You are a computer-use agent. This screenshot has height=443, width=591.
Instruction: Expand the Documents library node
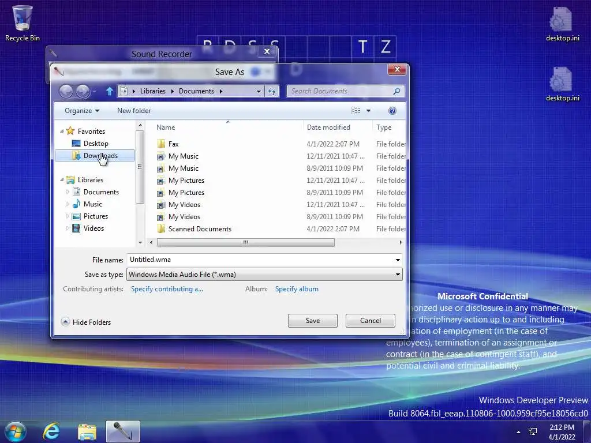[x=68, y=192]
